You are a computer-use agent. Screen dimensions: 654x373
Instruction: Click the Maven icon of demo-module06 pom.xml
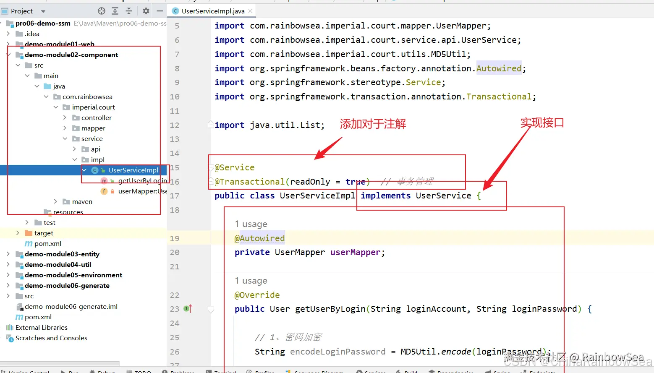19,317
